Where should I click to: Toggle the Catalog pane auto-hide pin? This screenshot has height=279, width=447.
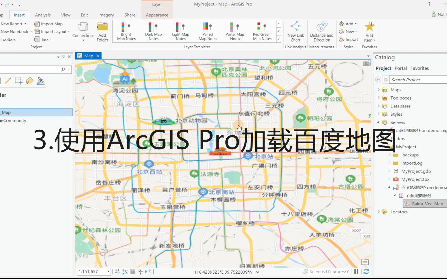pos(63,56)
